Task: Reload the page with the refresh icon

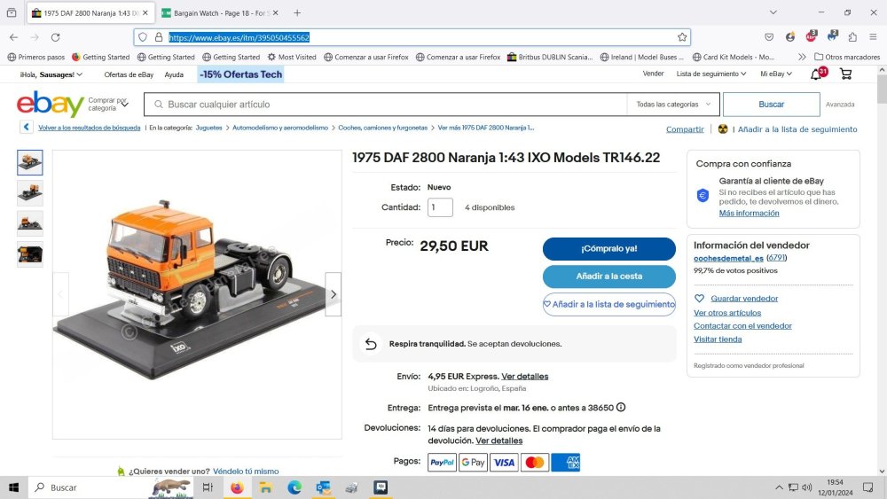Action: [55, 37]
